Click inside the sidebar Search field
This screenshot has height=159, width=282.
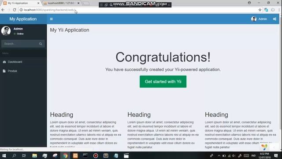(19, 44)
